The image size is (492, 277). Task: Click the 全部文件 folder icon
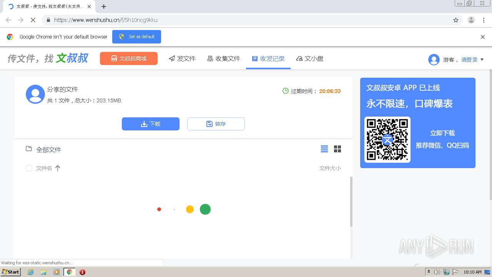click(29, 149)
